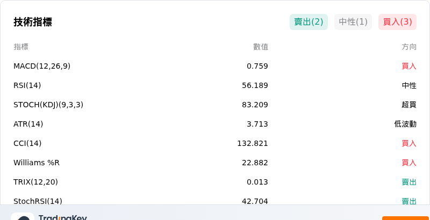This screenshot has height=220, width=430.
Task: Select the 中性(1) neutral filter badge
Action: click(353, 22)
